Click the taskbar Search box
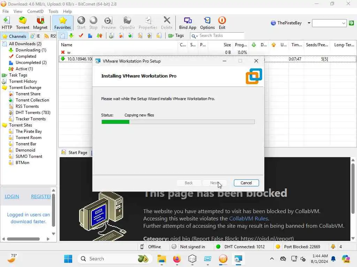The height and width of the screenshot is (267, 357). (115, 259)
